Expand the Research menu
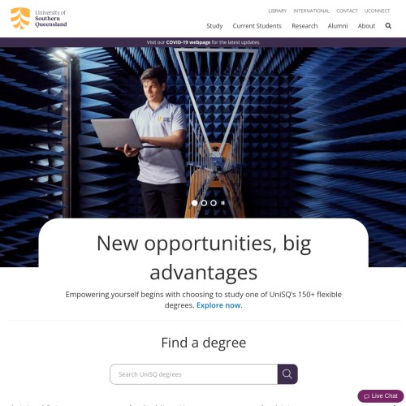Screen dimensions: 406x406 pyautogui.click(x=304, y=26)
